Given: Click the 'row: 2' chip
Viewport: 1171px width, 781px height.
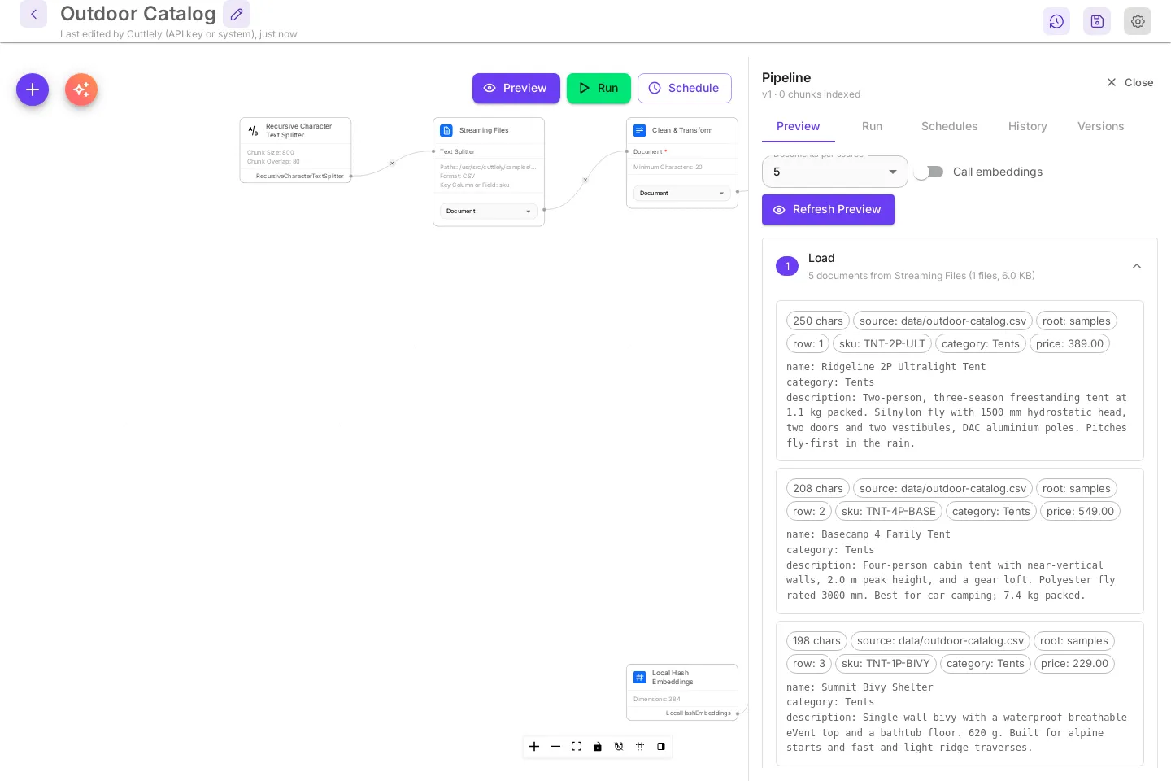Looking at the screenshot, I should pos(809,511).
